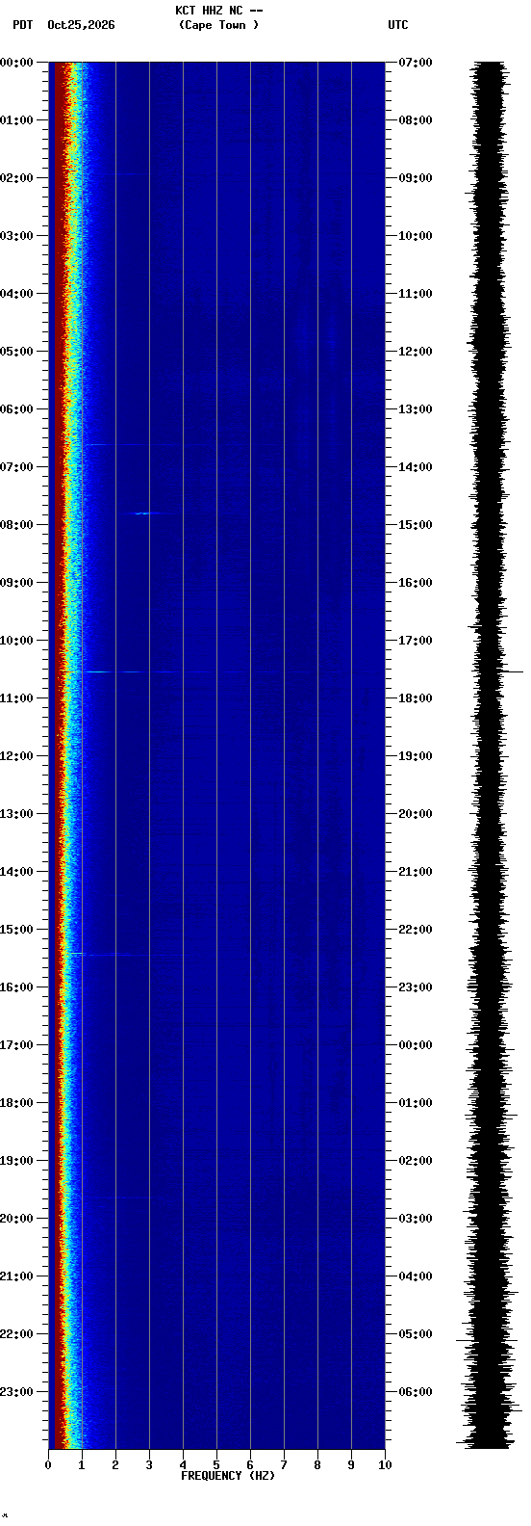531x1526 pixels.
Task: Click the PDT time label '00:00'
Action: tap(16, 63)
